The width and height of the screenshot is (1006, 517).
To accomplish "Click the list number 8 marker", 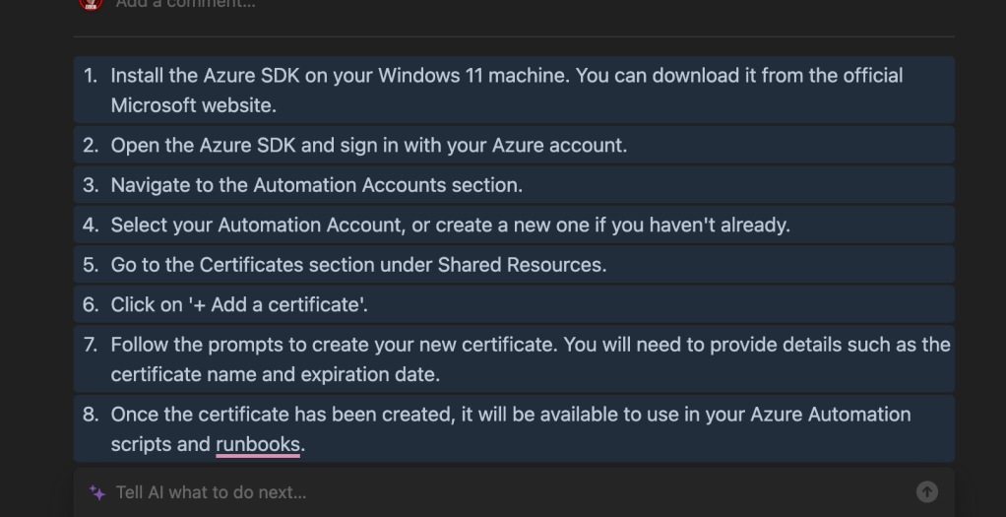I will coord(91,415).
